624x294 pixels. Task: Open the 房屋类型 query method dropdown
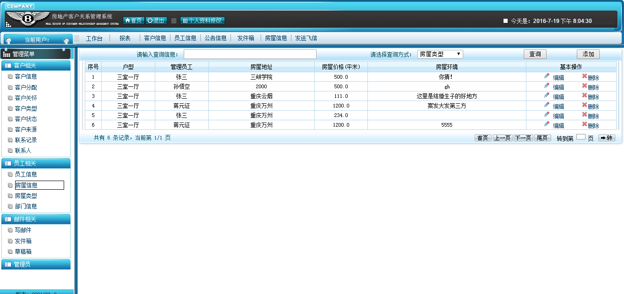click(440, 54)
